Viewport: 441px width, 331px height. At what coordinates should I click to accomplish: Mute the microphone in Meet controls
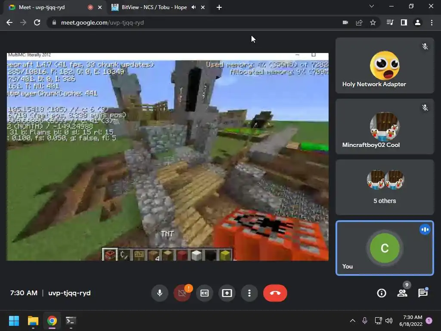point(160,293)
